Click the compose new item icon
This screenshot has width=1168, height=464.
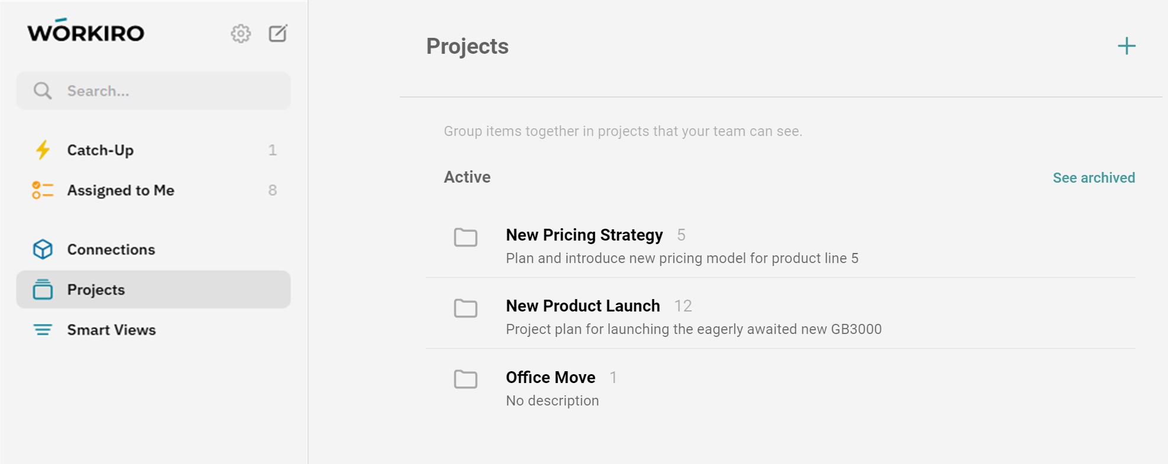(278, 34)
